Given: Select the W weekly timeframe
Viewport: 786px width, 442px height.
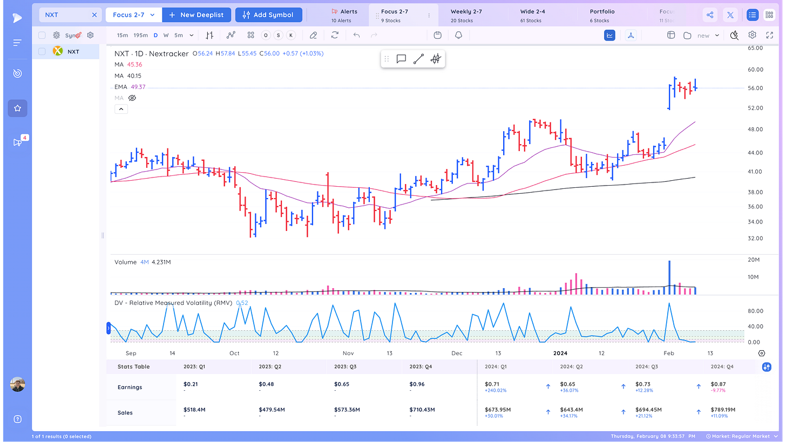Looking at the screenshot, I should (x=166, y=35).
